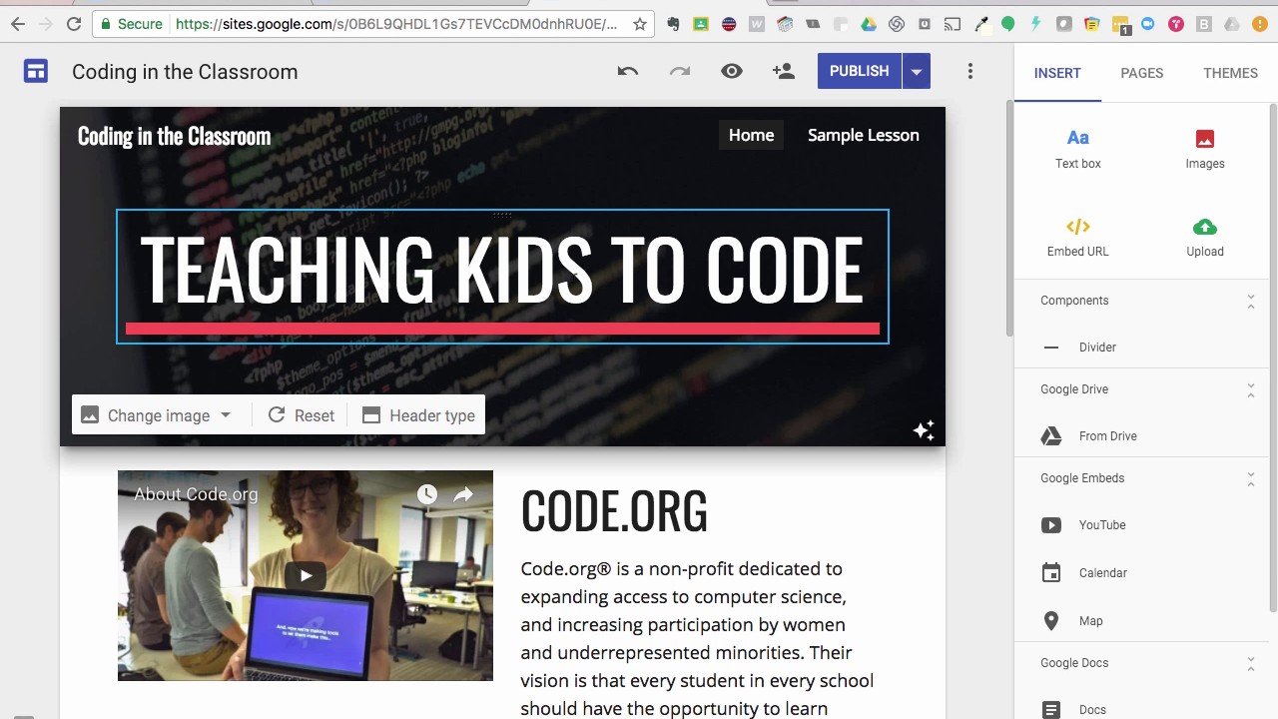Viewport: 1278px width, 719px height.
Task: Click the Secure lock indicator
Action: (x=132, y=24)
